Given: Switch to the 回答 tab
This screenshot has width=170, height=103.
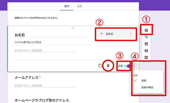Looking at the screenshot, I should pos(80,6).
